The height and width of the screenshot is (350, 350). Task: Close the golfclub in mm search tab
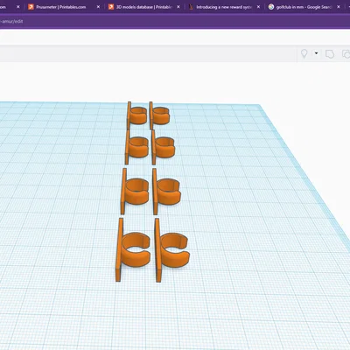pyautogui.click(x=339, y=7)
